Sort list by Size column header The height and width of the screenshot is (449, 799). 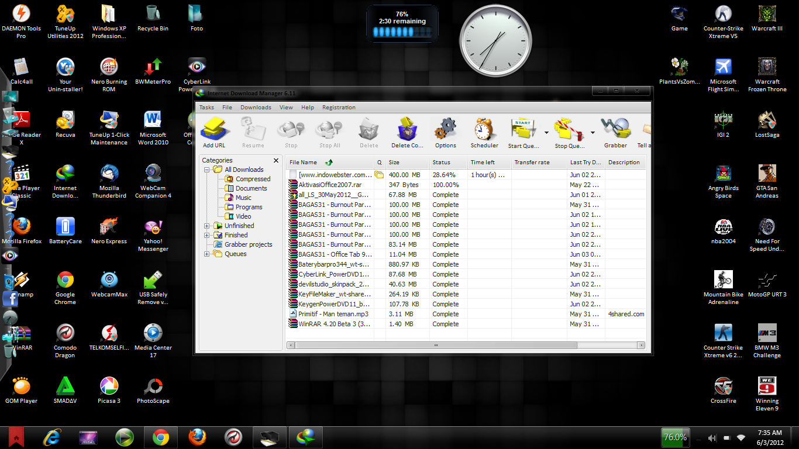point(408,163)
